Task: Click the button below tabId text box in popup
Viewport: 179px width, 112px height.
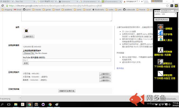Action: (161, 20)
